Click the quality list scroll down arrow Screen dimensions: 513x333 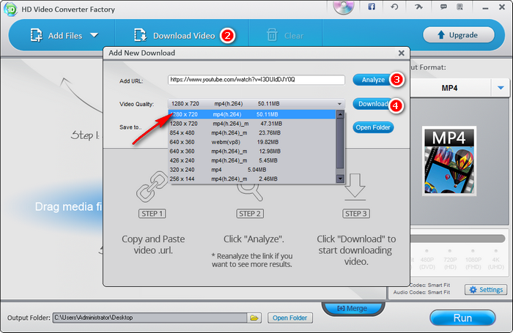click(340, 179)
